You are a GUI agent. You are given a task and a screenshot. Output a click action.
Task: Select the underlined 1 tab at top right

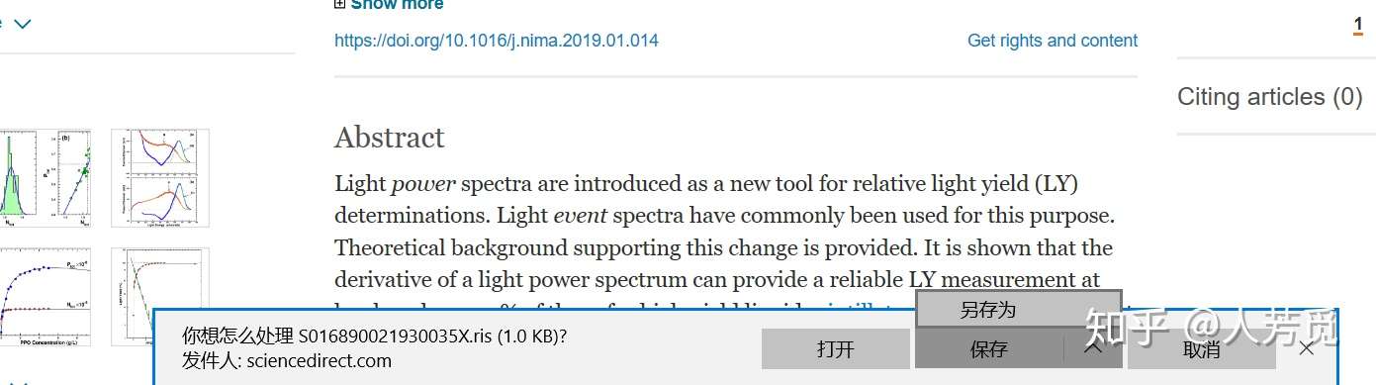1358,26
